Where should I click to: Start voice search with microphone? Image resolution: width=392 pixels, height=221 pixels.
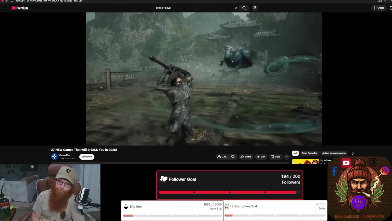tap(255, 8)
